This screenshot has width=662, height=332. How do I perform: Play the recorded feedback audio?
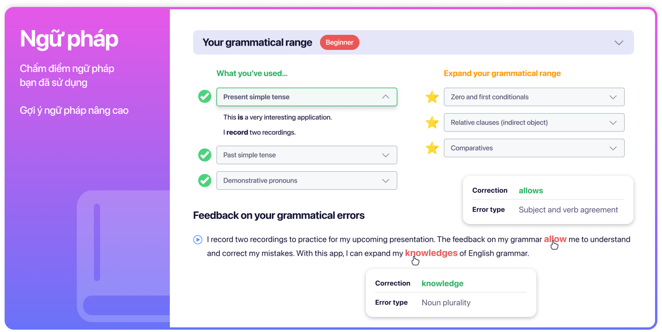tap(198, 240)
